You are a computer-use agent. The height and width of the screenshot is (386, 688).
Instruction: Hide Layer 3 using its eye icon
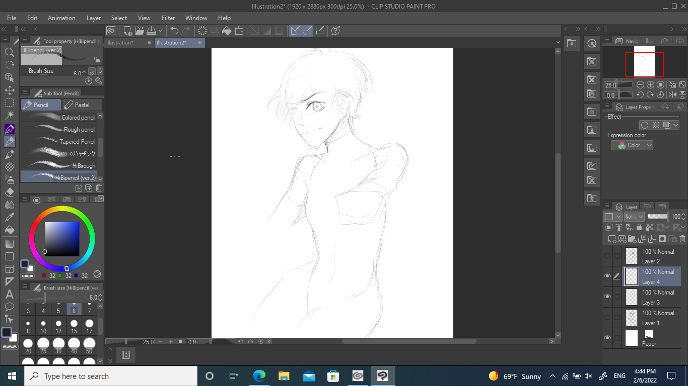click(607, 297)
